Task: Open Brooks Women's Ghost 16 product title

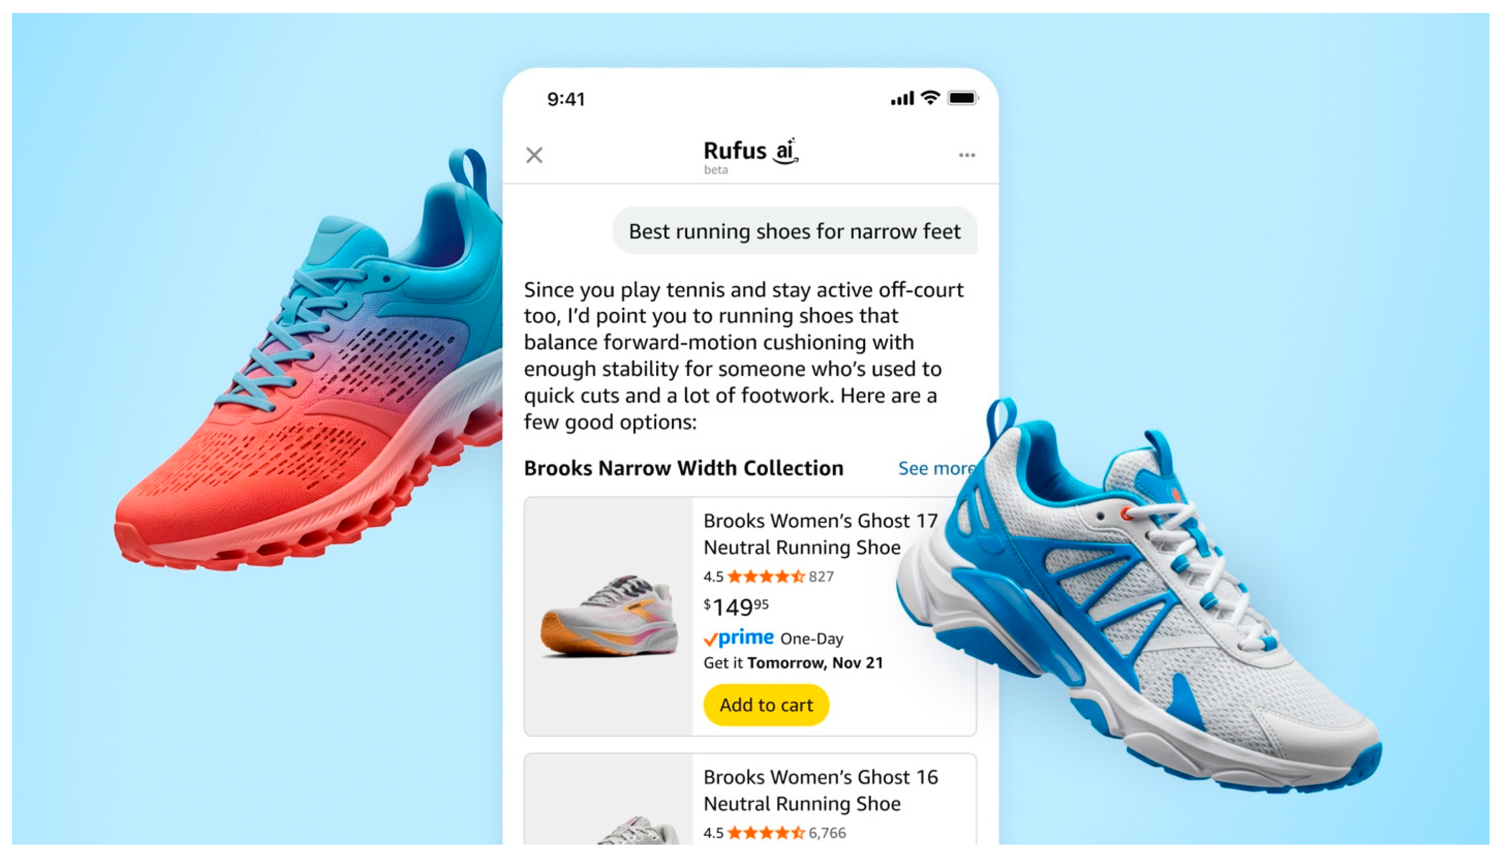Action: [x=820, y=790]
